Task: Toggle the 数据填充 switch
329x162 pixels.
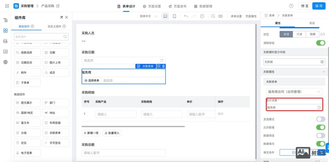Action: pos(321,144)
